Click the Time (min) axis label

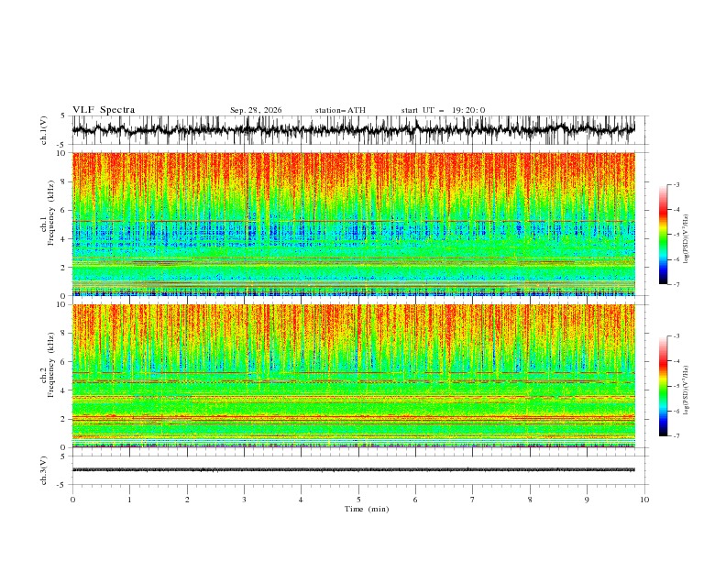[x=367, y=509]
